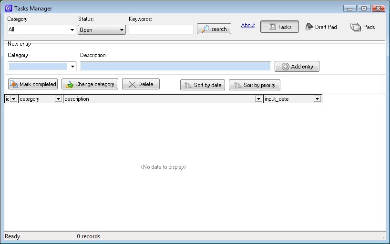Open the Draft Pad view
390x244 pixels.
[x=321, y=27]
